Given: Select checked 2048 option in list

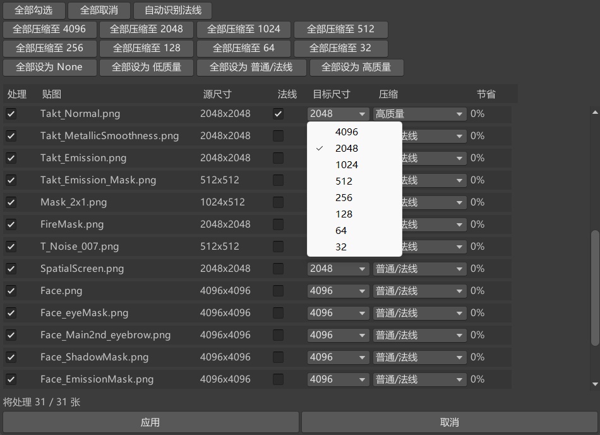Looking at the screenshot, I should (354, 149).
